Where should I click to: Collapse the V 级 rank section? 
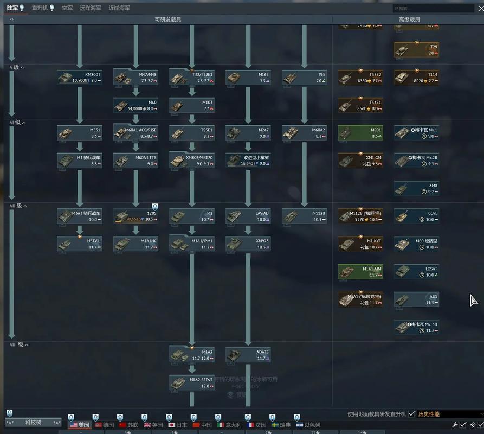17,67
